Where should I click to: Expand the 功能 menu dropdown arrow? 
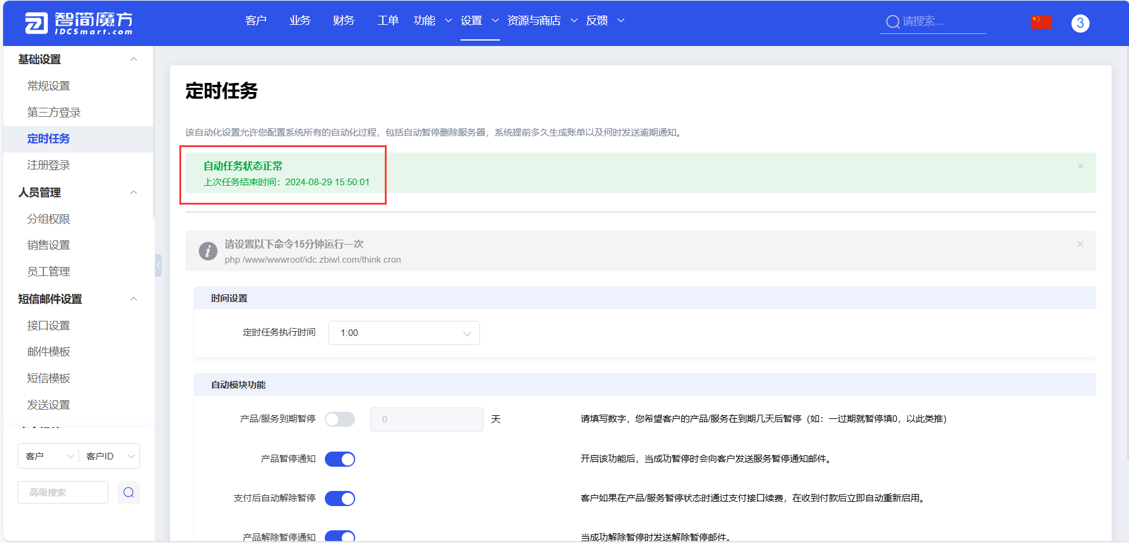(448, 21)
